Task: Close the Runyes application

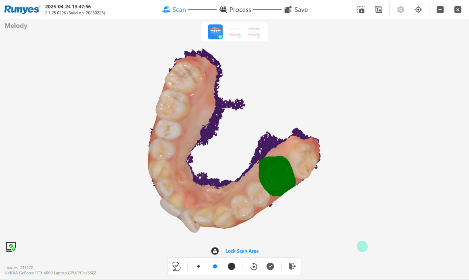Action: click(x=458, y=10)
